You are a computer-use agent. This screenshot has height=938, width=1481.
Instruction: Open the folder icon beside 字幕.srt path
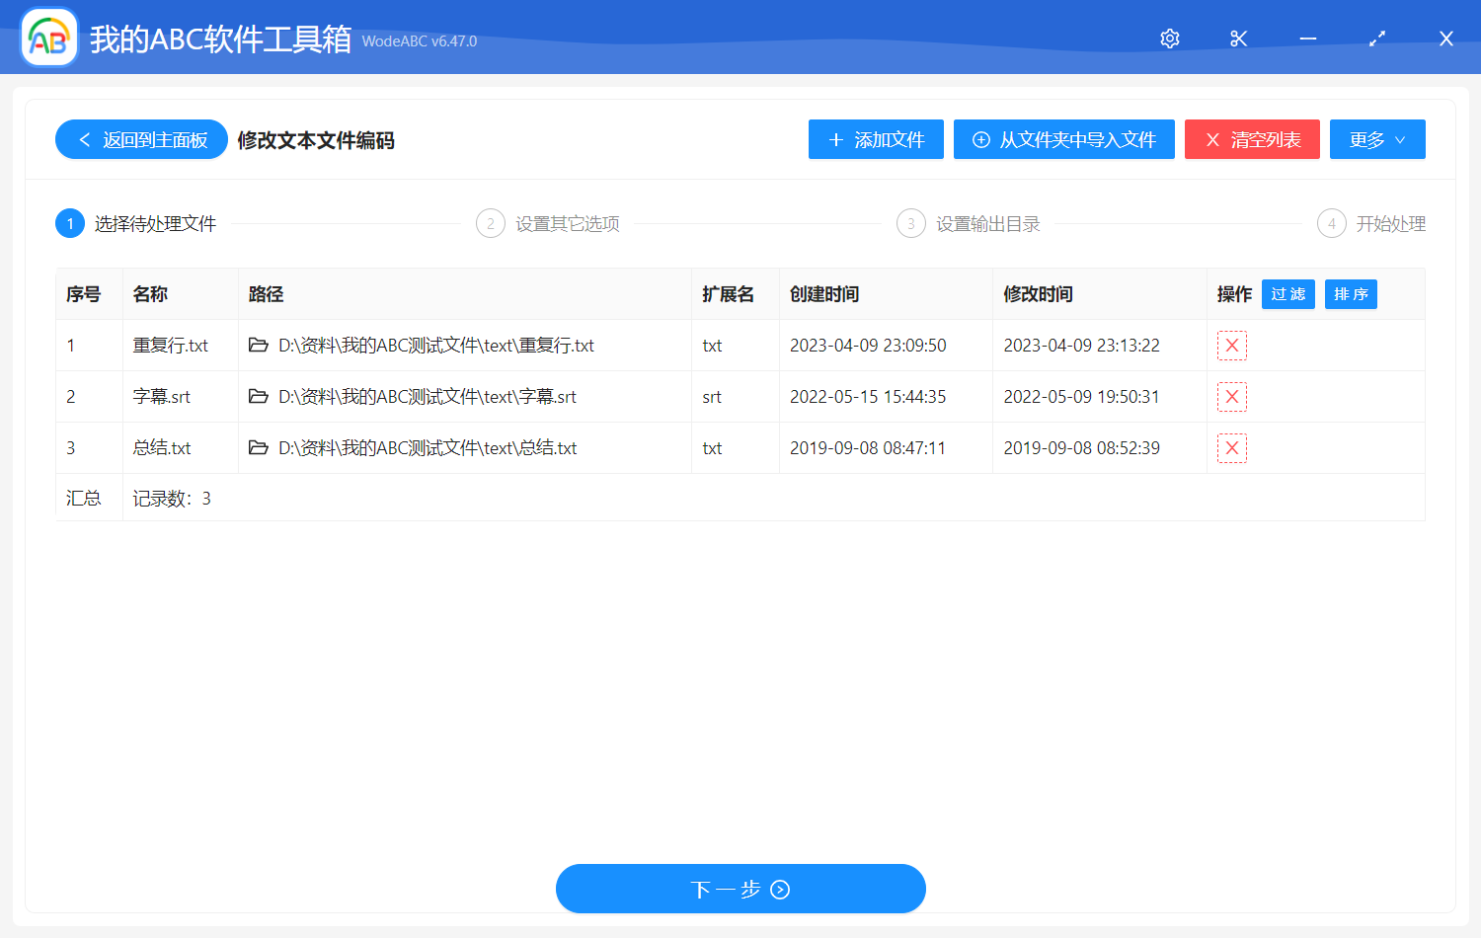click(257, 396)
